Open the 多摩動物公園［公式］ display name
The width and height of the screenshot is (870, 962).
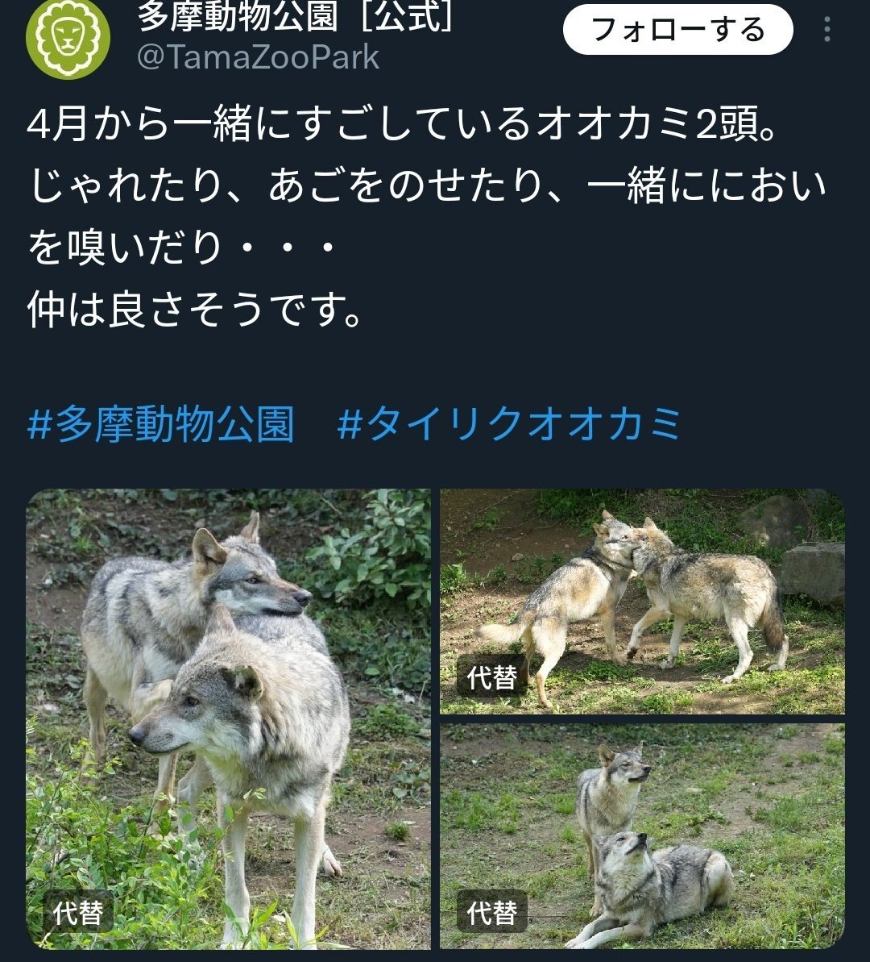(295, 15)
